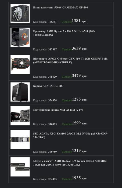This screenshot has height=188, width=122.
Task: Click the 'Сумісно' label next to price 1381
Action: 67,22
